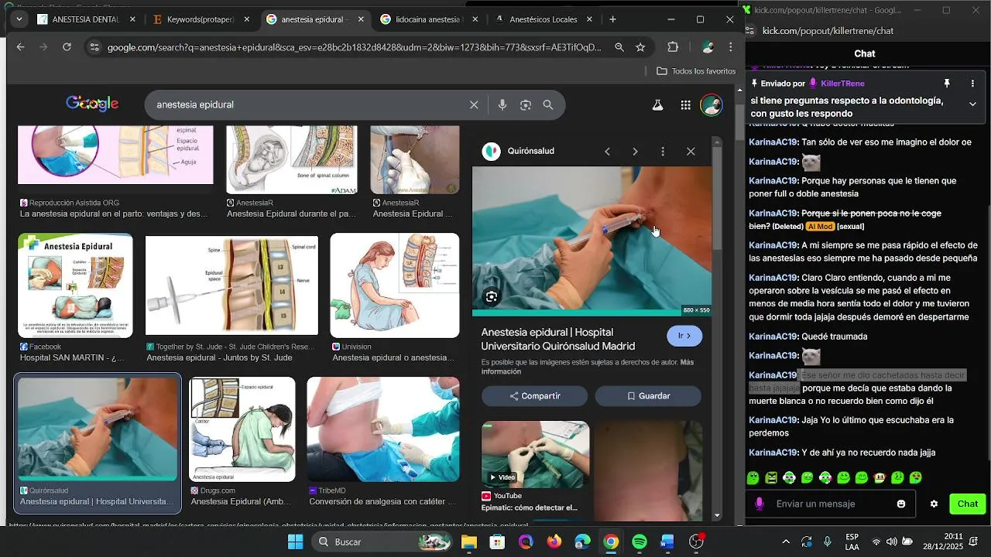991x557 pixels.
Task: Open pinned message options menu
Action: click(x=973, y=84)
